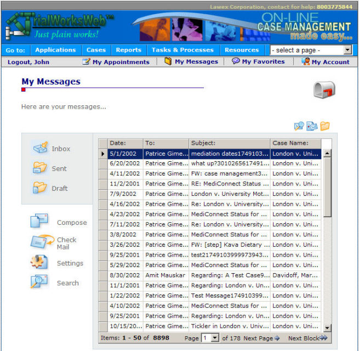Open the Draft folder icon

click(40, 188)
